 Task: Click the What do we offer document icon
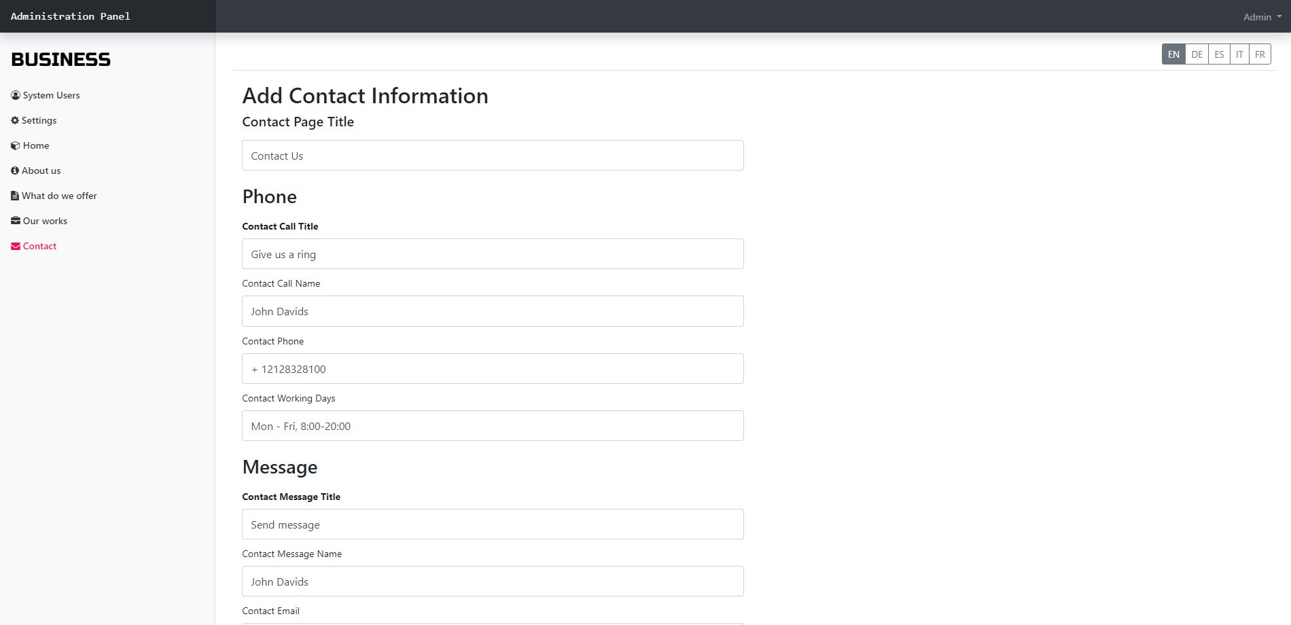pos(14,196)
